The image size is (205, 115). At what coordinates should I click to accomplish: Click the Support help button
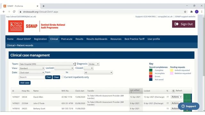click(189, 106)
